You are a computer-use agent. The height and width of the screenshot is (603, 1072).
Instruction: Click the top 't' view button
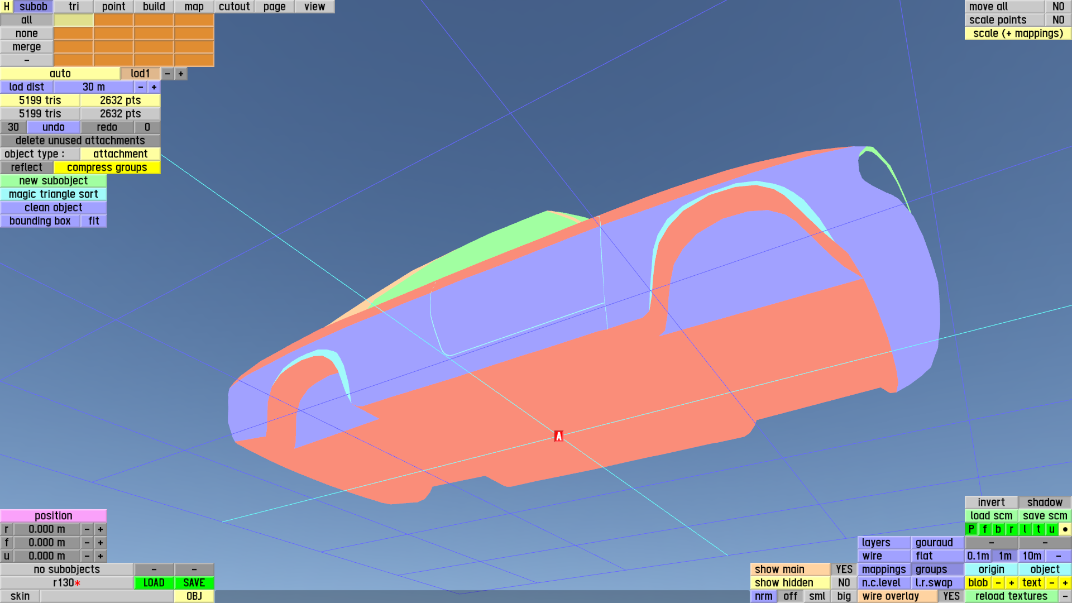tap(1038, 529)
